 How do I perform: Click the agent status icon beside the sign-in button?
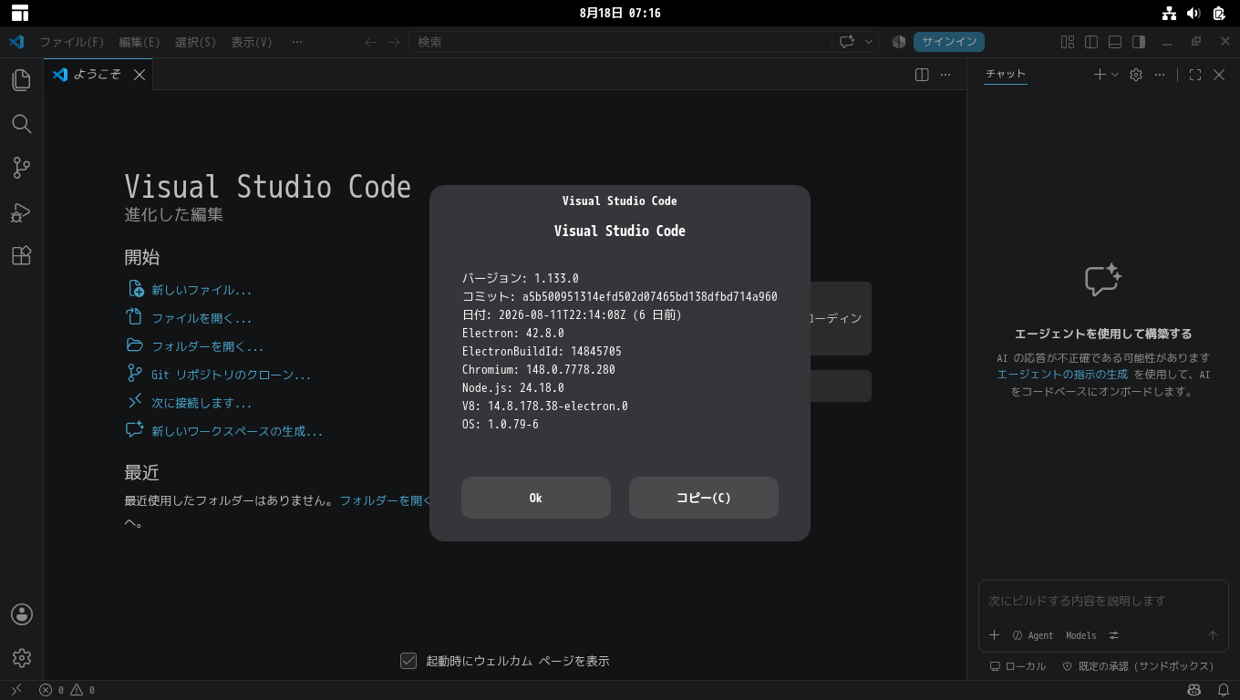pyautogui.click(x=899, y=42)
